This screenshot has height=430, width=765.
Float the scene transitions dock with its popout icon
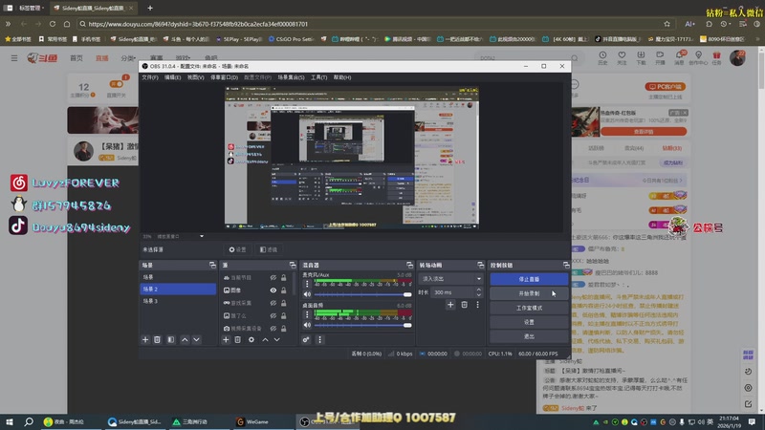click(481, 265)
